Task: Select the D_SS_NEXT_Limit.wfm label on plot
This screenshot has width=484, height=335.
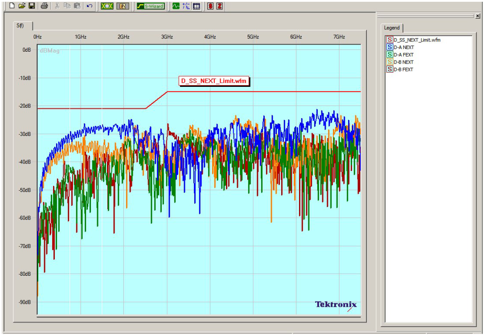Action: [x=214, y=81]
